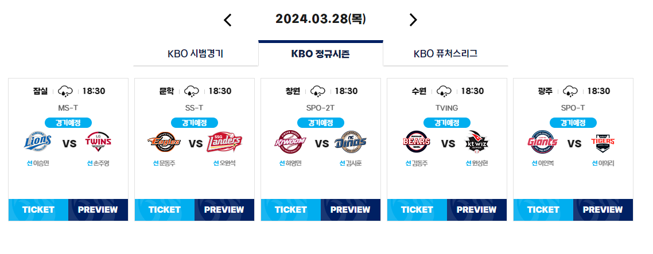The height and width of the screenshot is (254, 653).
Task: Go to previous date with left arrow
Action: (227, 20)
